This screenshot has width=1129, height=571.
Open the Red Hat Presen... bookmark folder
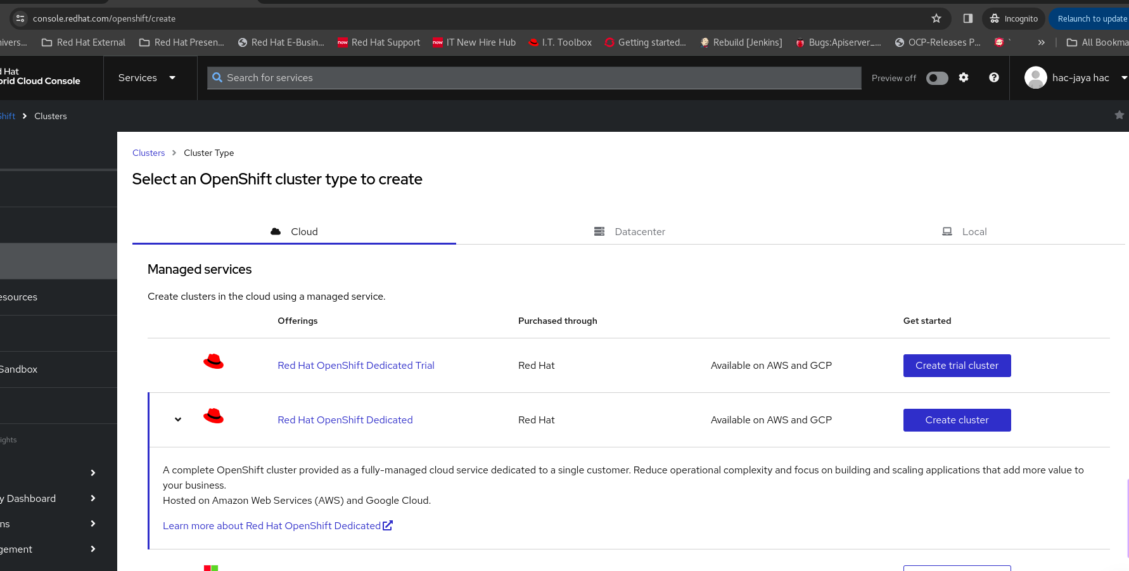[x=182, y=42]
